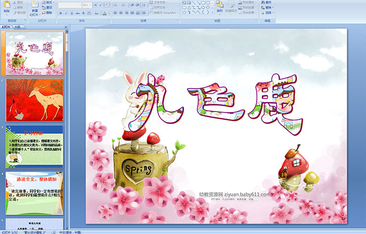Open the font size dropdown showing 32+
This screenshot has height=234, width=366.
pos(87,5)
